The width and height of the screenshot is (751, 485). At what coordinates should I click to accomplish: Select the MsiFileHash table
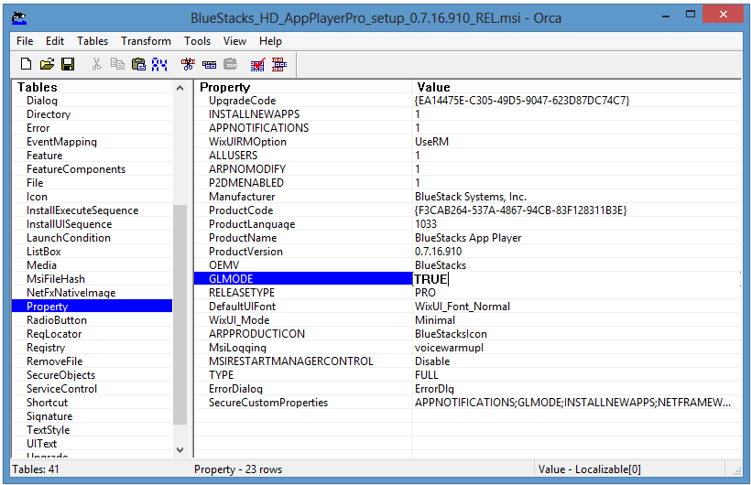[x=56, y=279]
